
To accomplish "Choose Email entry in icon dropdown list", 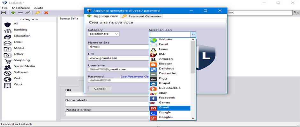I will [x=170, y=44].
